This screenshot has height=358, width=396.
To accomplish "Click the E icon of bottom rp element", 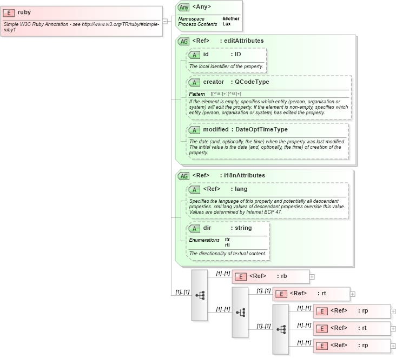I will click(322, 346).
